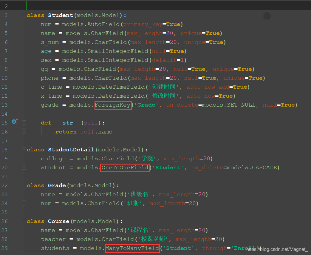Screen dimensions: 311x255
Task: Click the return keyword
Action: pyautogui.click(x=66, y=132)
